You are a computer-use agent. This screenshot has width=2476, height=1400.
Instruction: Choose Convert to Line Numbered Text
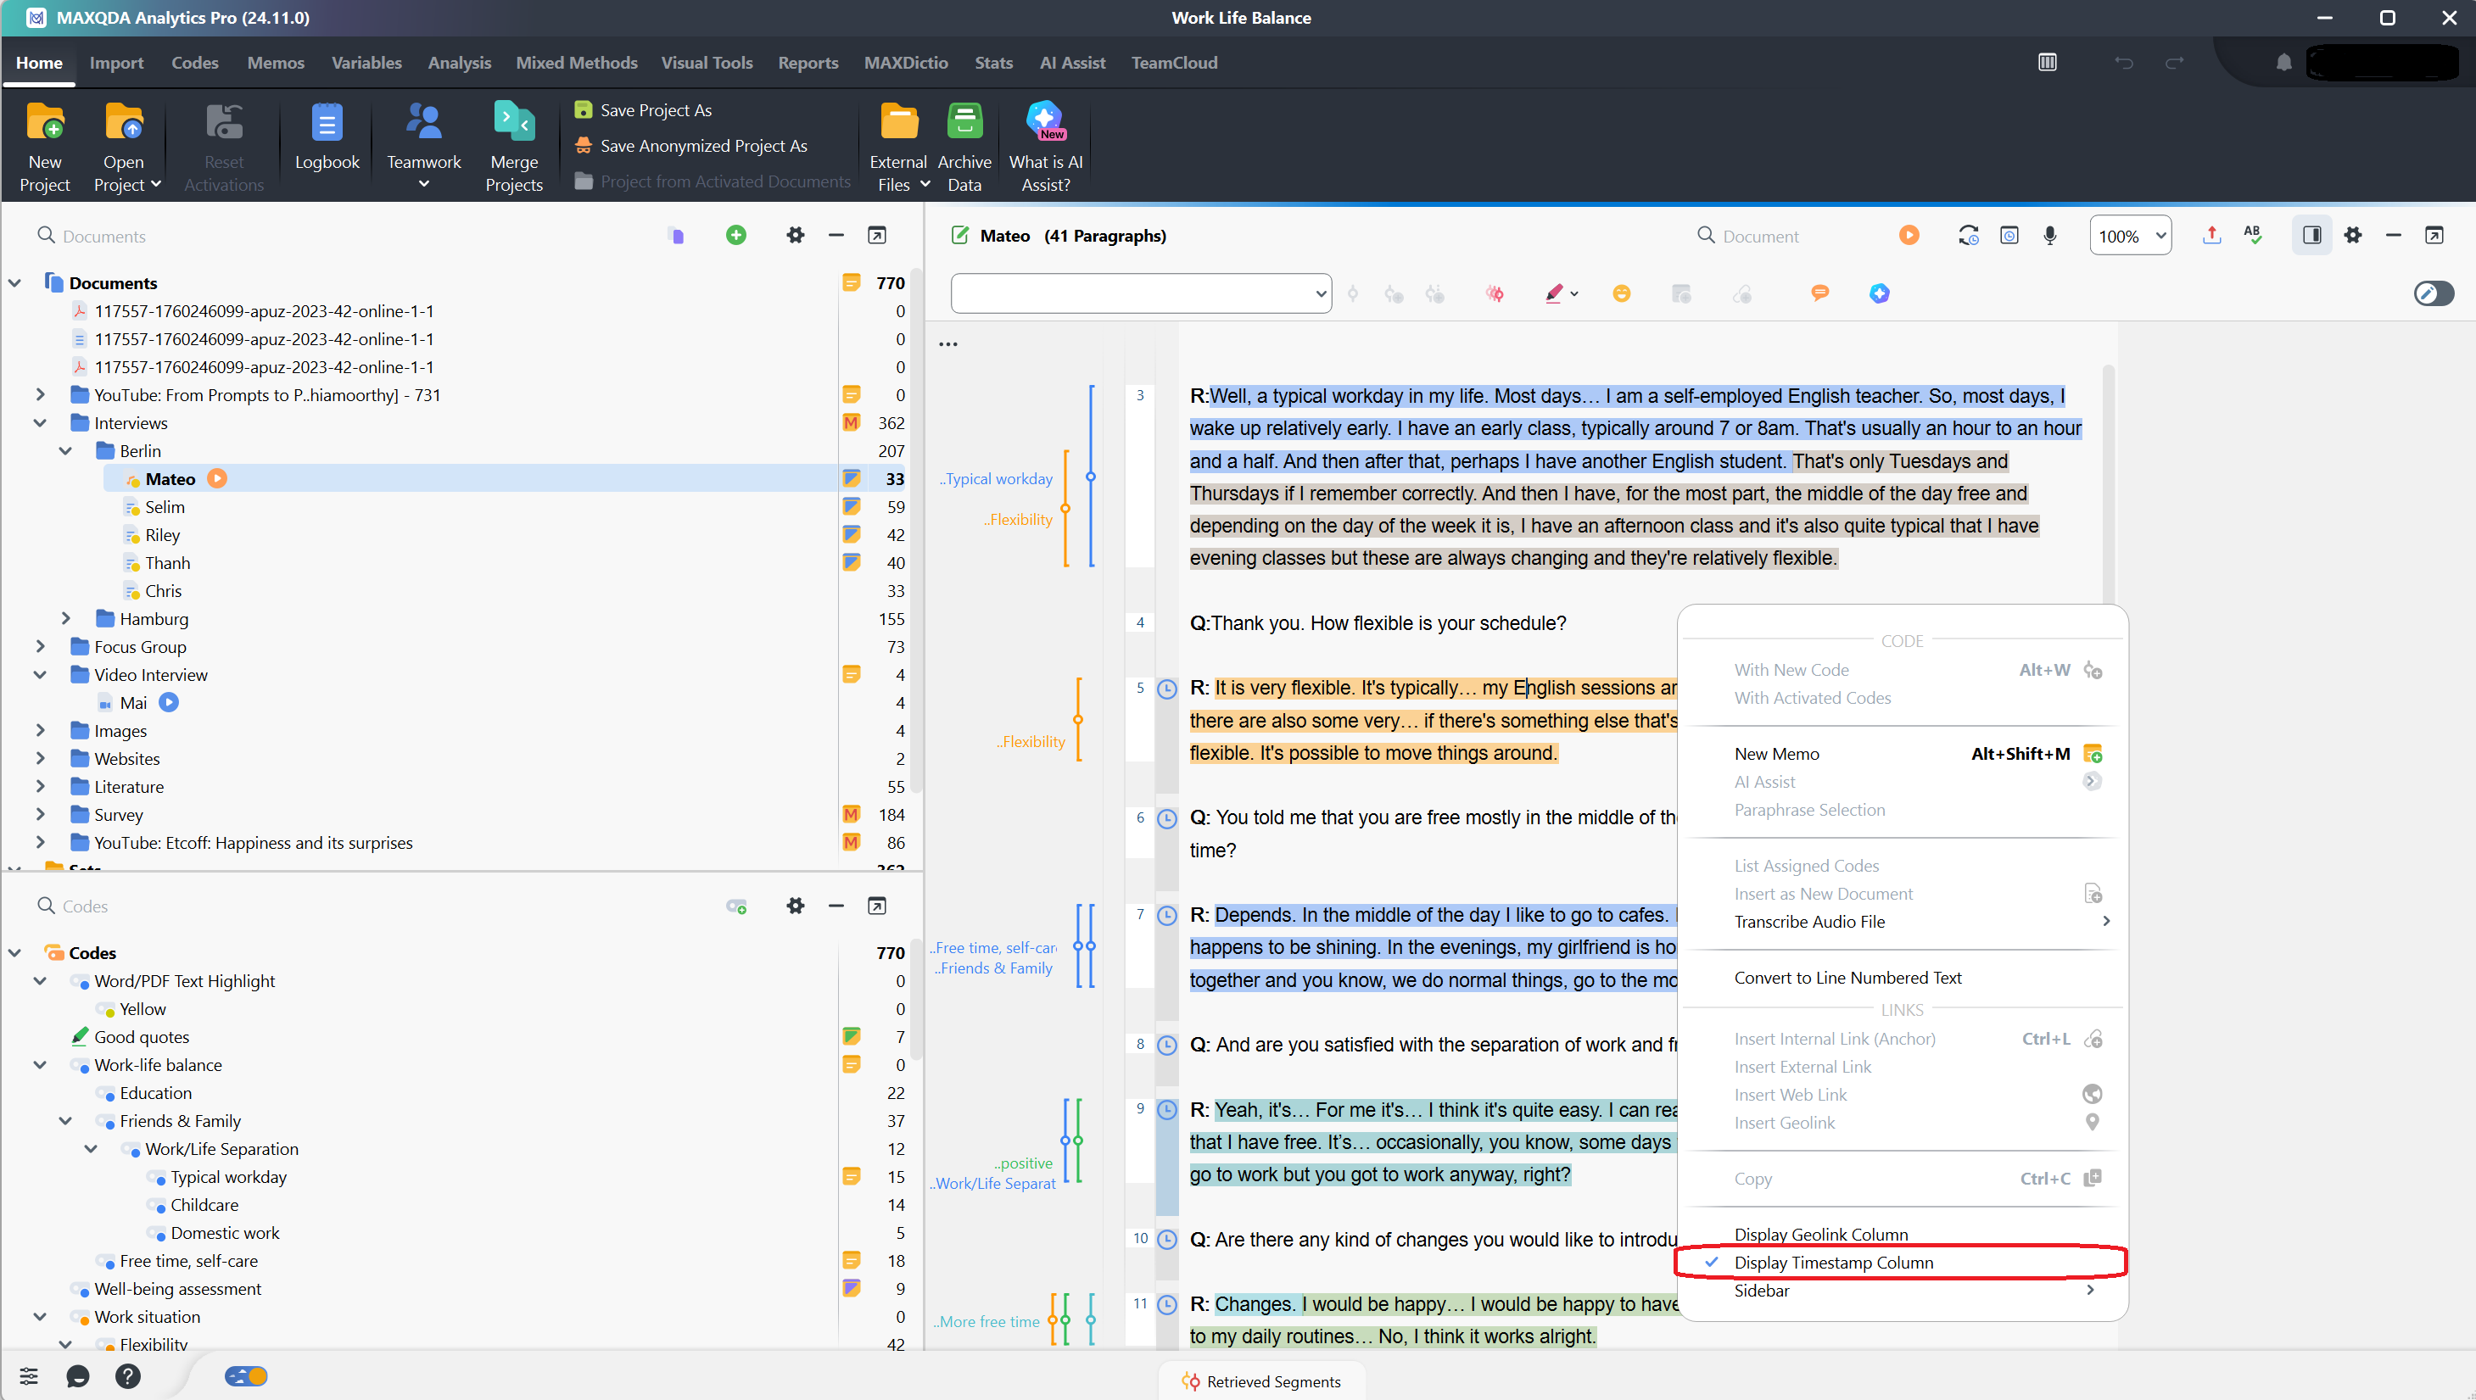pyautogui.click(x=1847, y=978)
